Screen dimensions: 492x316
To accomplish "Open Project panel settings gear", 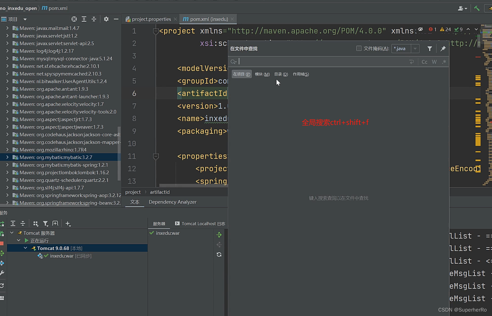I will tap(106, 19).
